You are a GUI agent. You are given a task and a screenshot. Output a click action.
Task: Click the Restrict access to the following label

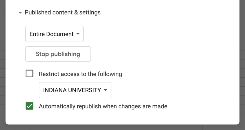coord(80,74)
